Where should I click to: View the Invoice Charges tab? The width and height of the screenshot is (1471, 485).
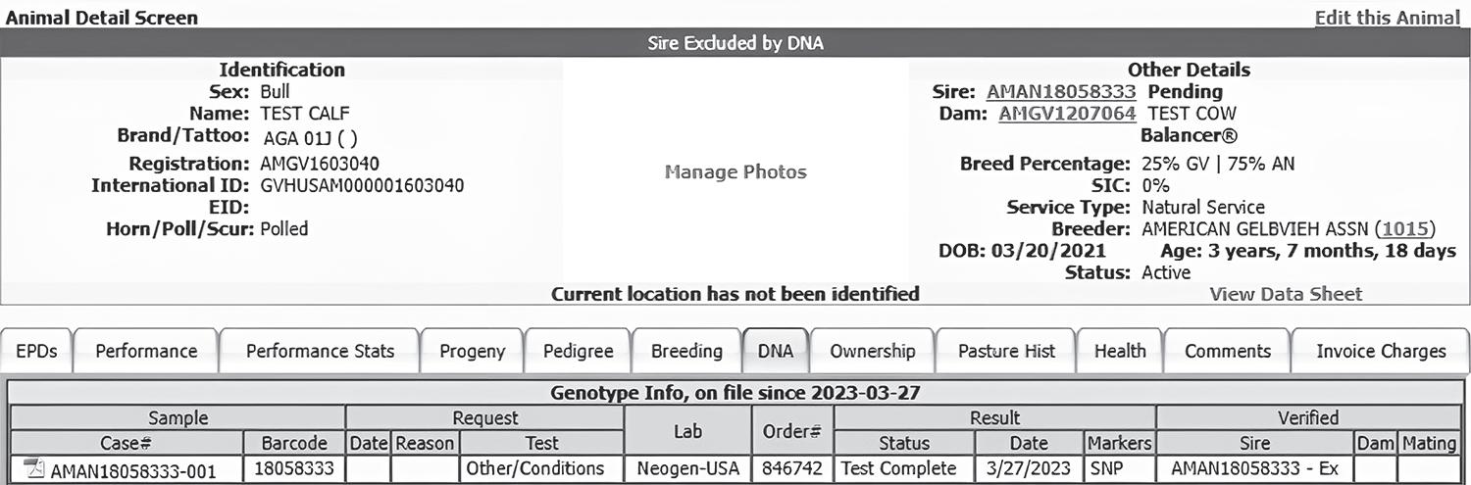(1381, 351)
